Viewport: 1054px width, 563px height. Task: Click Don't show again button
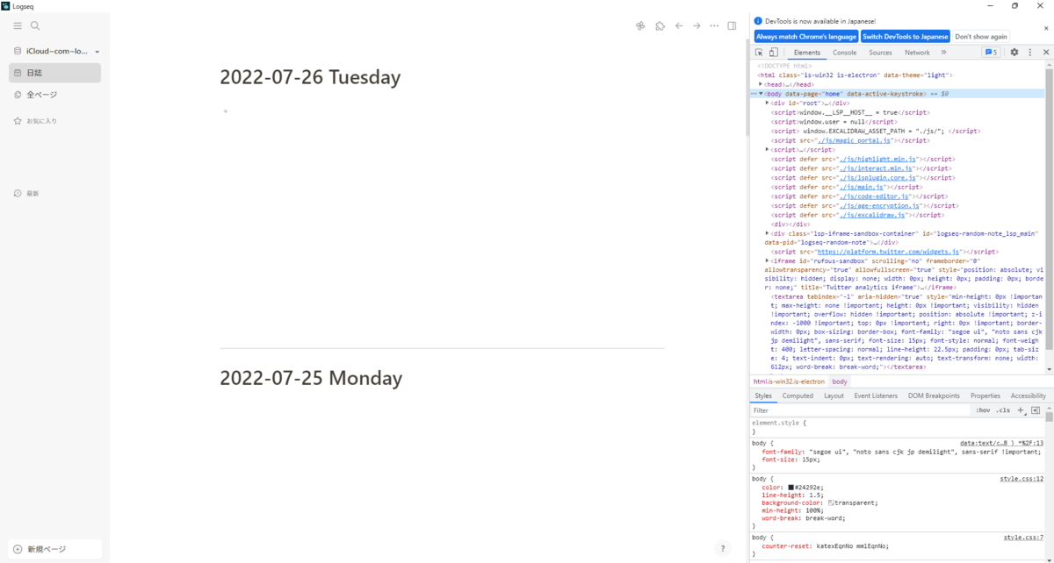pyautogui.click(x=981, y=37)
